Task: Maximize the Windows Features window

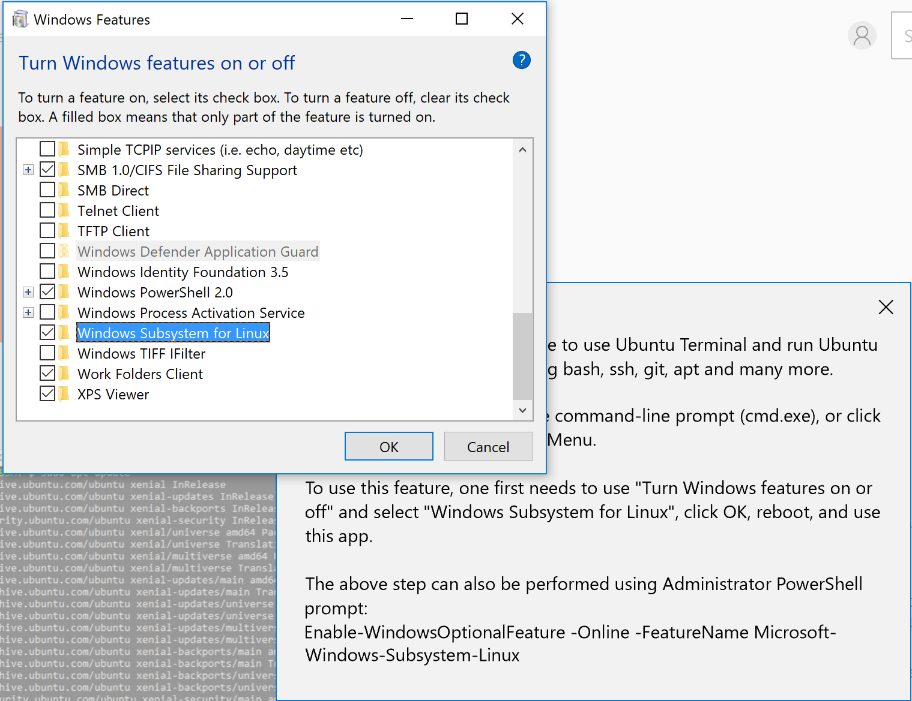Action: (462, 19)
